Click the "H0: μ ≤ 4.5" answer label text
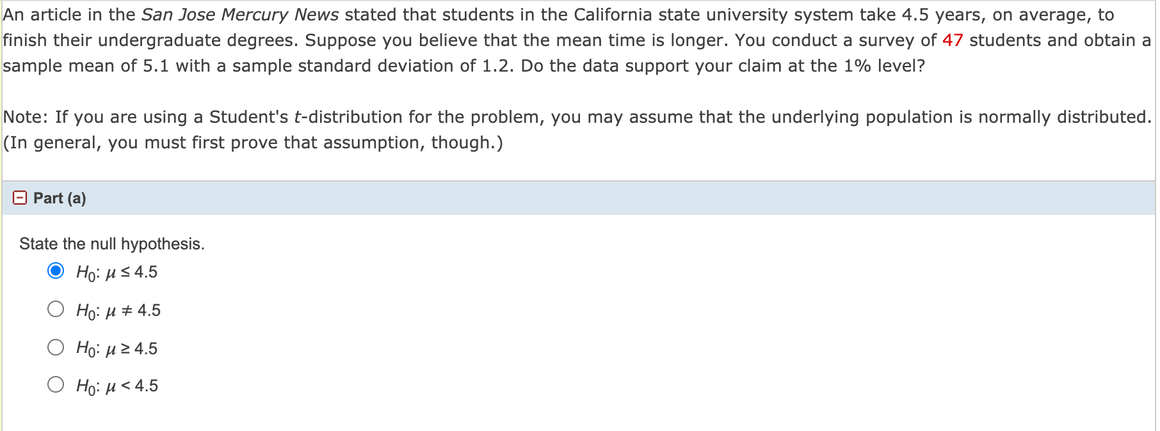 tap(117, 272)
